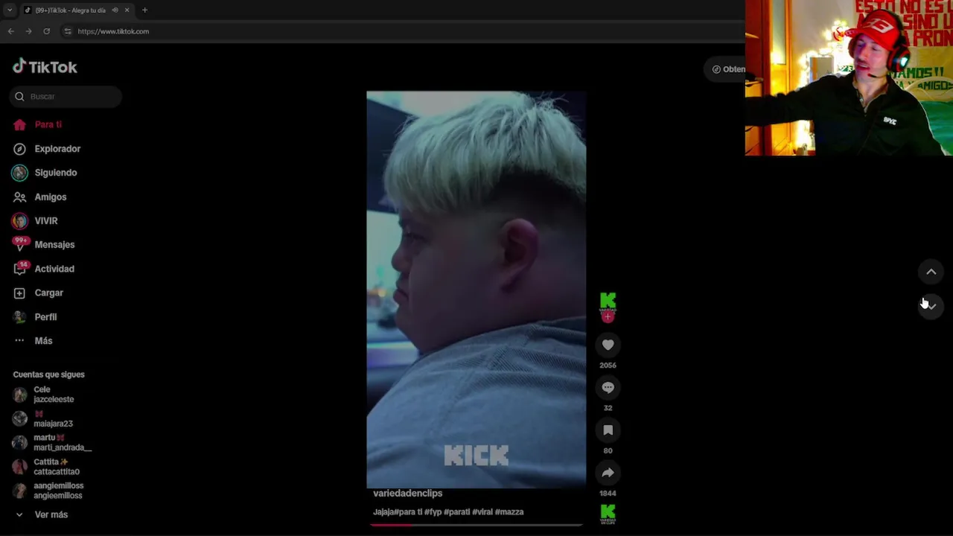Like the video with heart icon
The image size is (953, 536).
tap(608, 345)
